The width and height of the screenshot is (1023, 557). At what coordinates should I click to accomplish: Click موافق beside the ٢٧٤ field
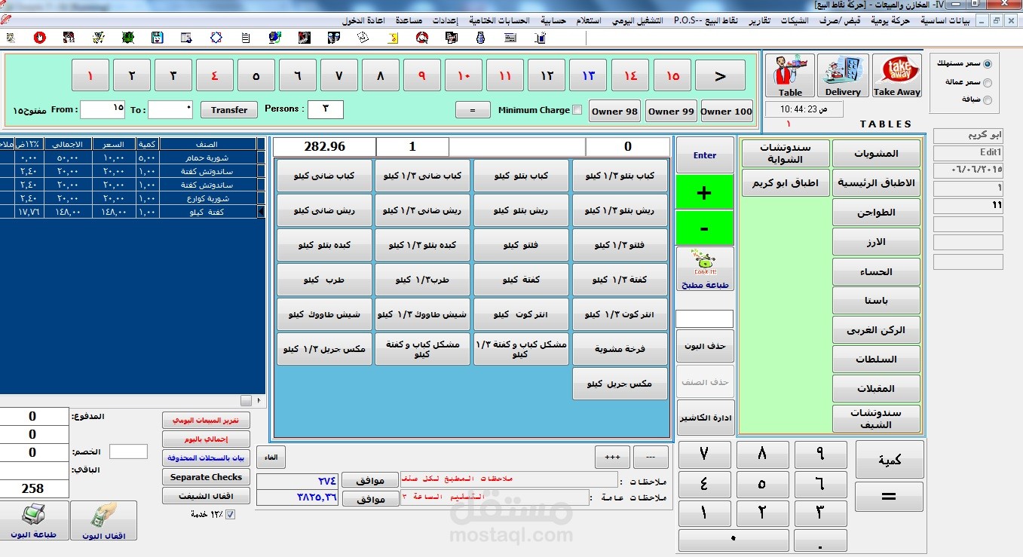[370, 480]
